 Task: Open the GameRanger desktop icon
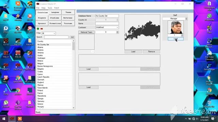pos(209,67)
